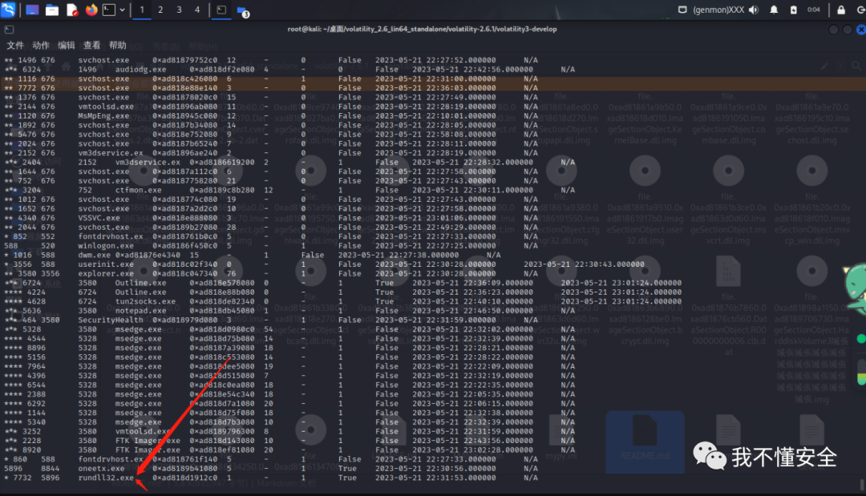Click the 0:04 panel clock
The height and width of the screenshot is (496, 866).
814,10
